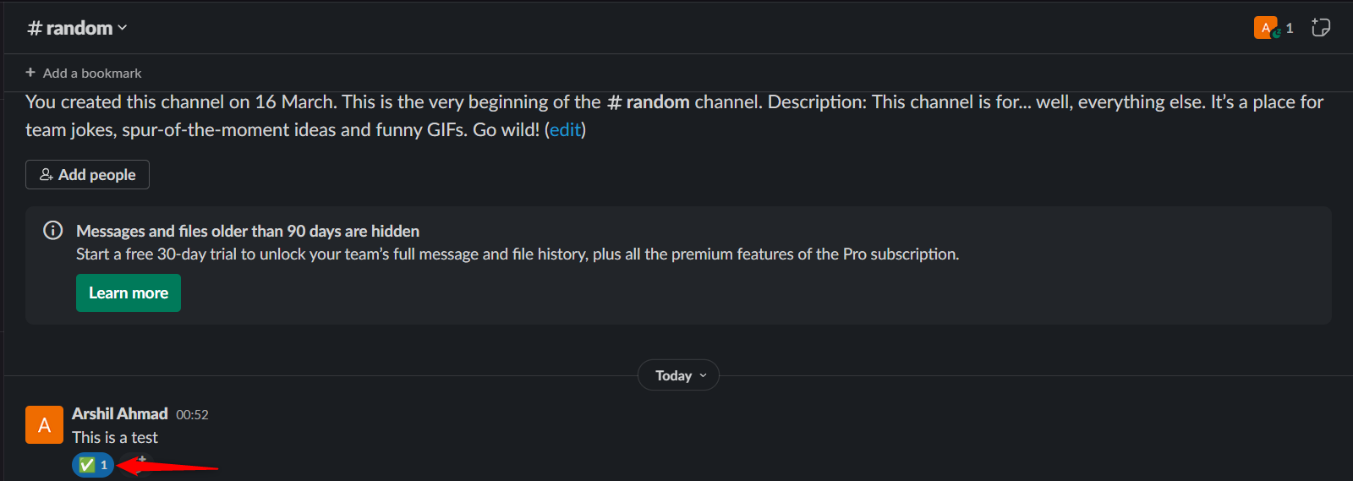
Task: Open the Arshil Ahmad sender name profile
Action: (x=120, y=413)
